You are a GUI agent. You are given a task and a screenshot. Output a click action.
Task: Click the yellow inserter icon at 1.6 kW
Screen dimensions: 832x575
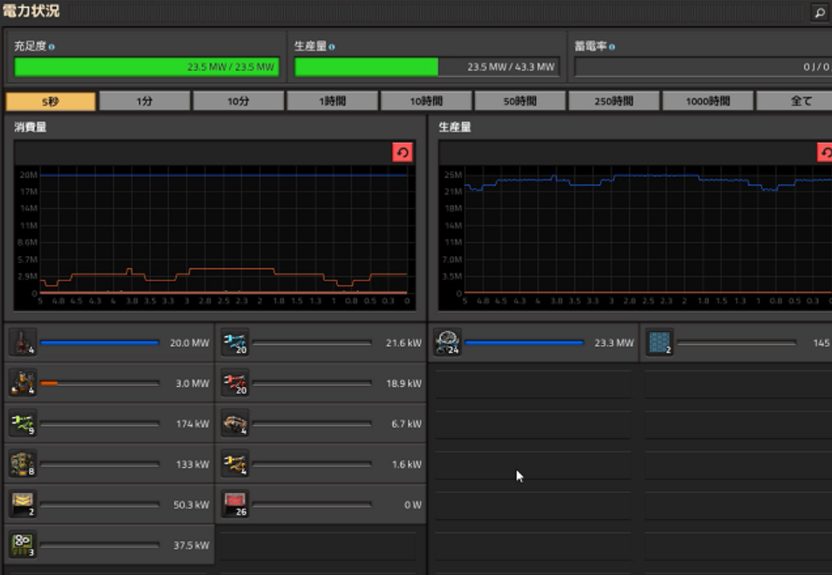coord(235,463)
